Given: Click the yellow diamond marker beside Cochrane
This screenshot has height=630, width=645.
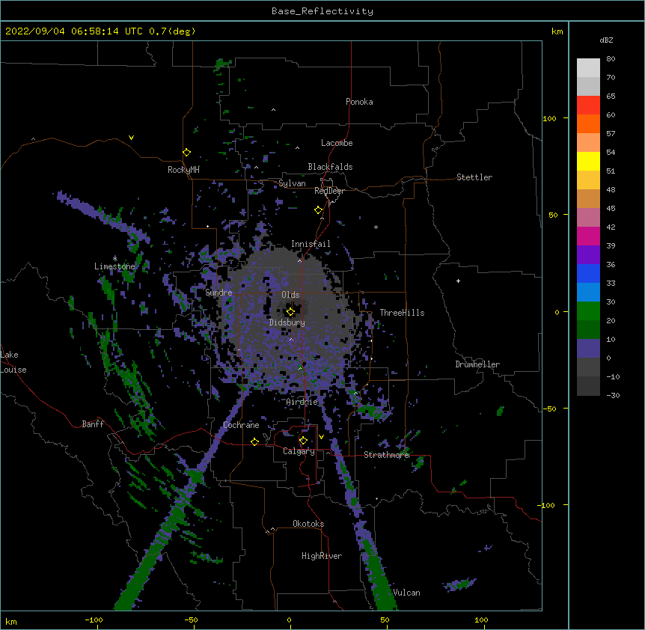Looking at the screenshot, I should click(x=254, y=441).
